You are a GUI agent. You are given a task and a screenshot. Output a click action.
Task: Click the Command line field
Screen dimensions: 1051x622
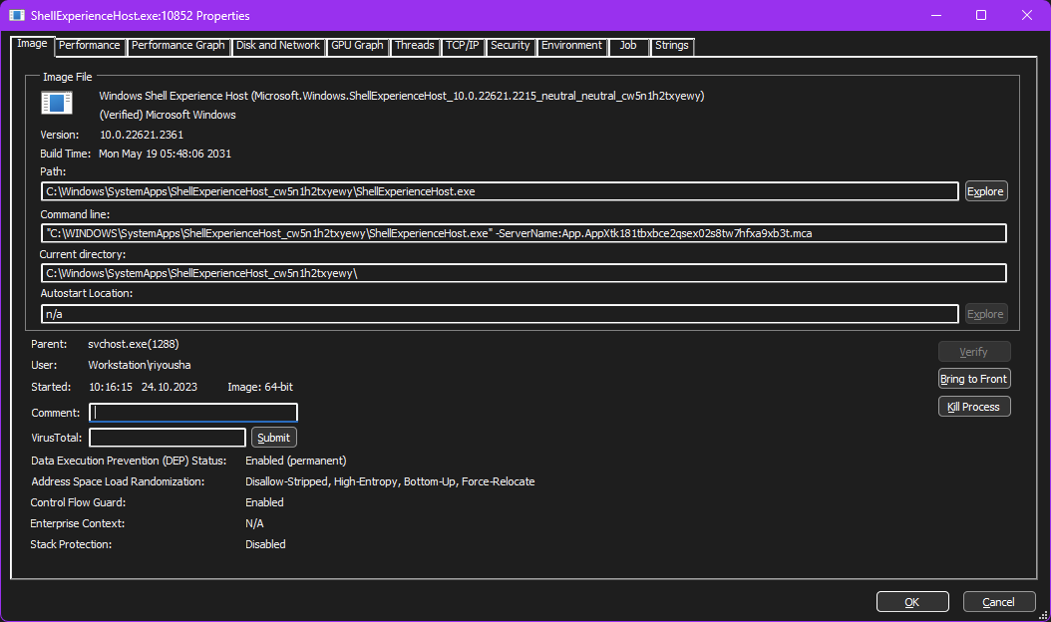click(524, 233)
